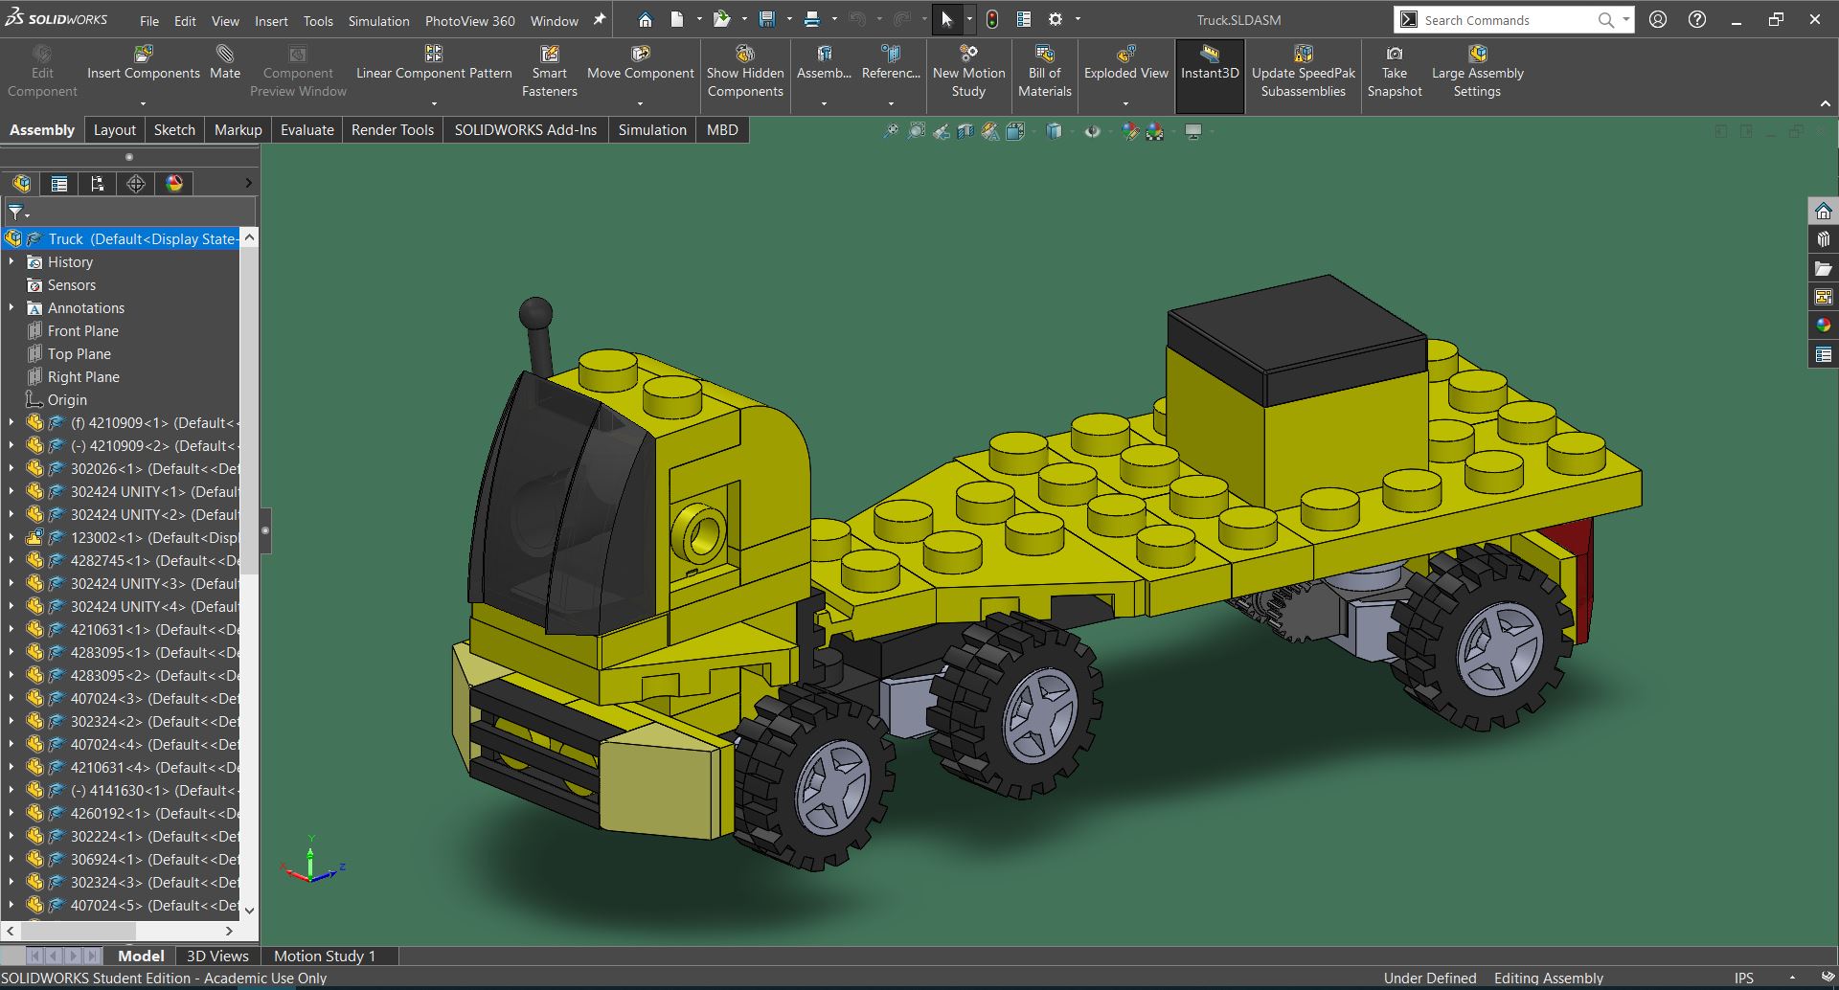
Task: Toggle Show Hidden Components
Action: [x=745, y=56]
